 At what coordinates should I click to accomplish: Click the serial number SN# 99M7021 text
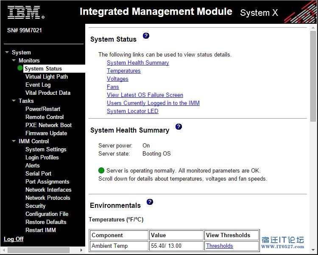(x=25, y=30)
